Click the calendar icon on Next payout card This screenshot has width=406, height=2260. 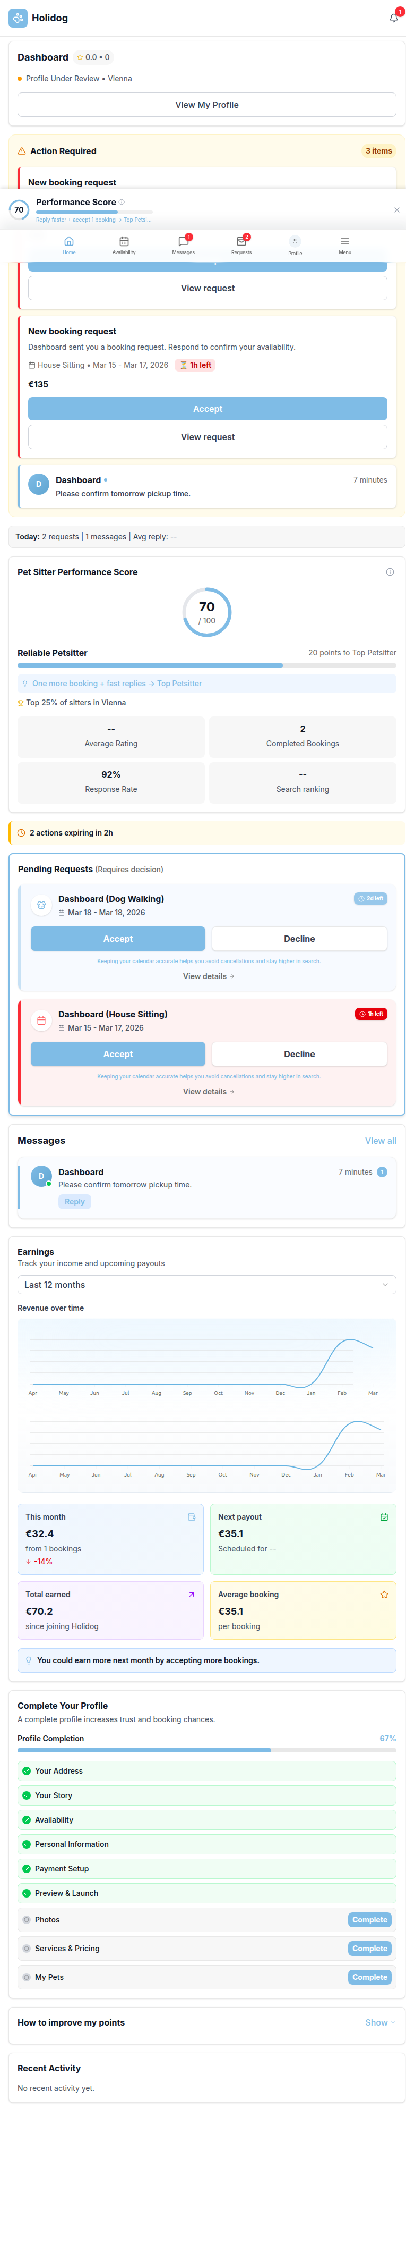(x=383, y=1517)
